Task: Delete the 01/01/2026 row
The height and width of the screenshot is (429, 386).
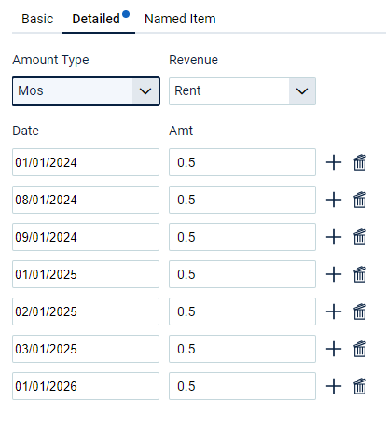Action: [360, 386]
